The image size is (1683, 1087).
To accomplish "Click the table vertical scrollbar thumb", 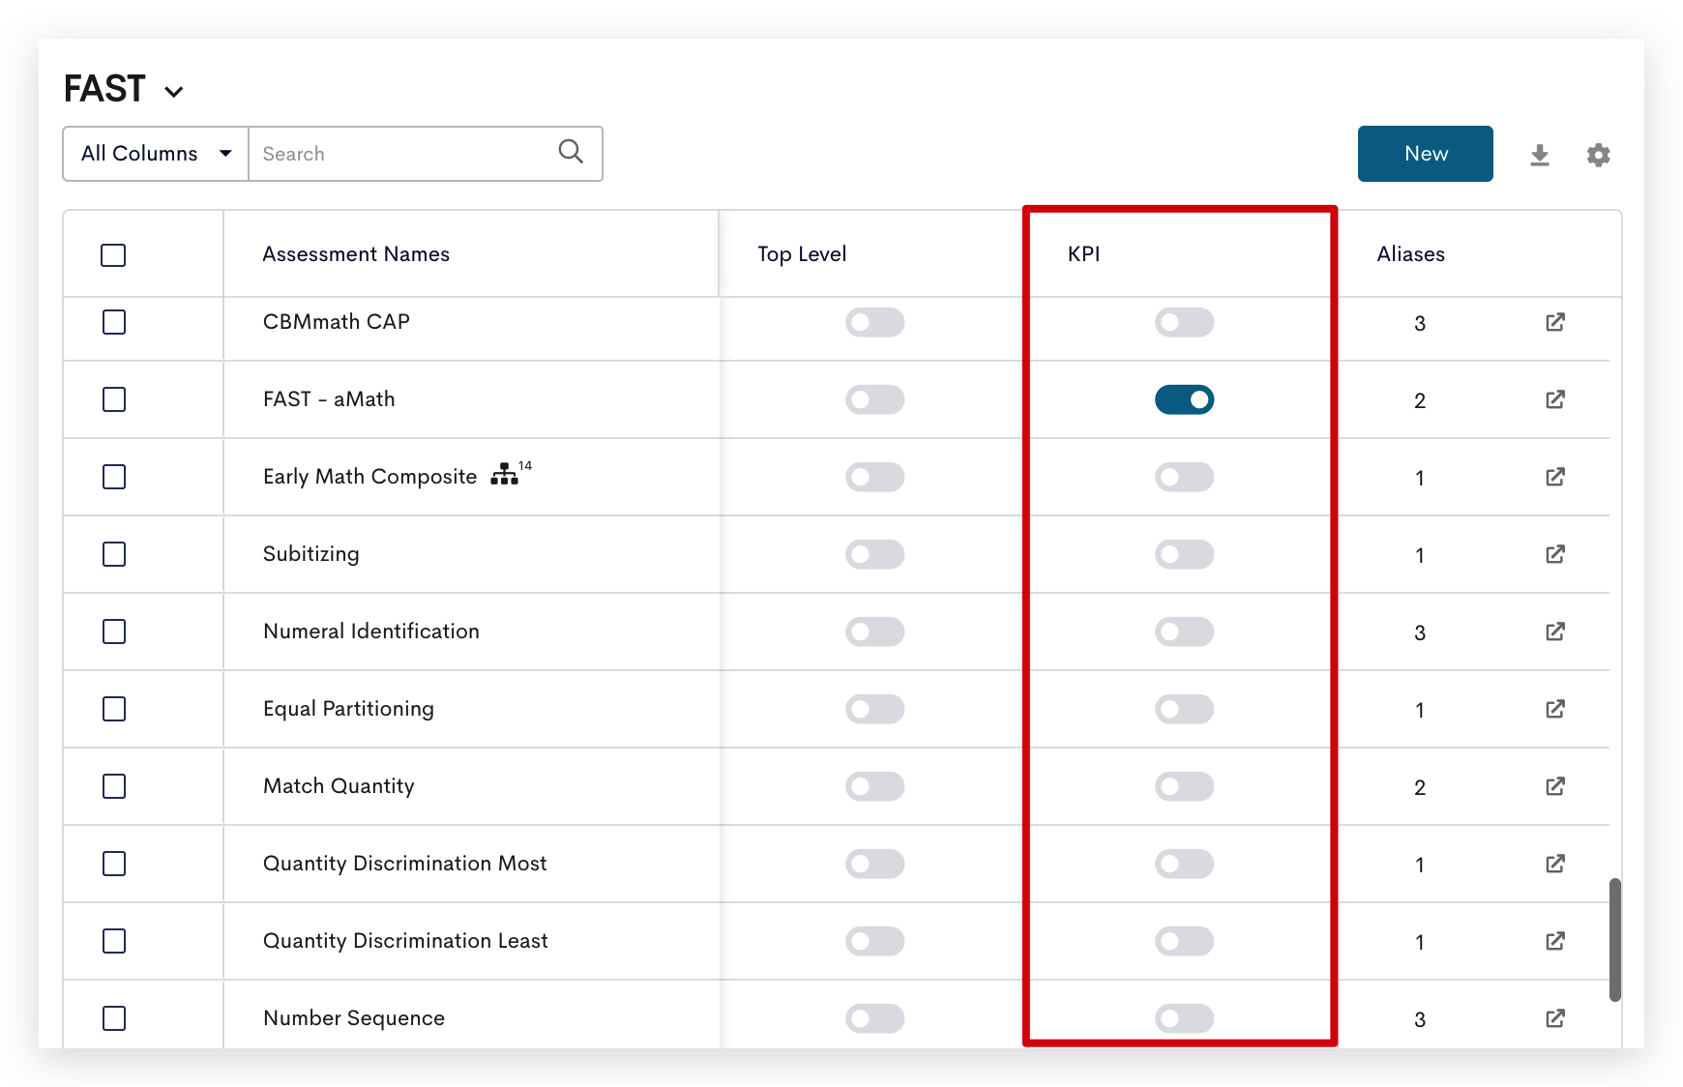I will 1614,940.
